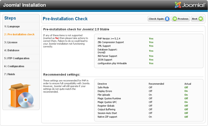The image size is (208, 126).
Task: Click the 'Output Buffering' directive label
Action: (106, 109)
